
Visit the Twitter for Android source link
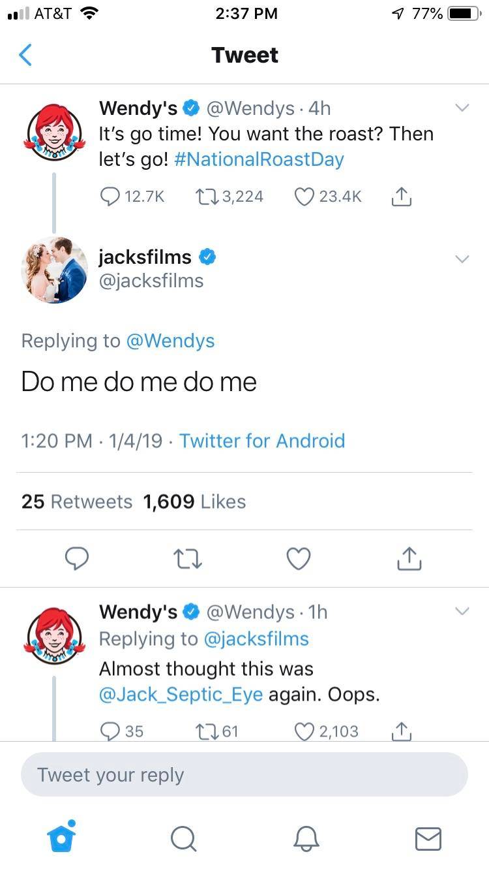[x=262, y=441]
